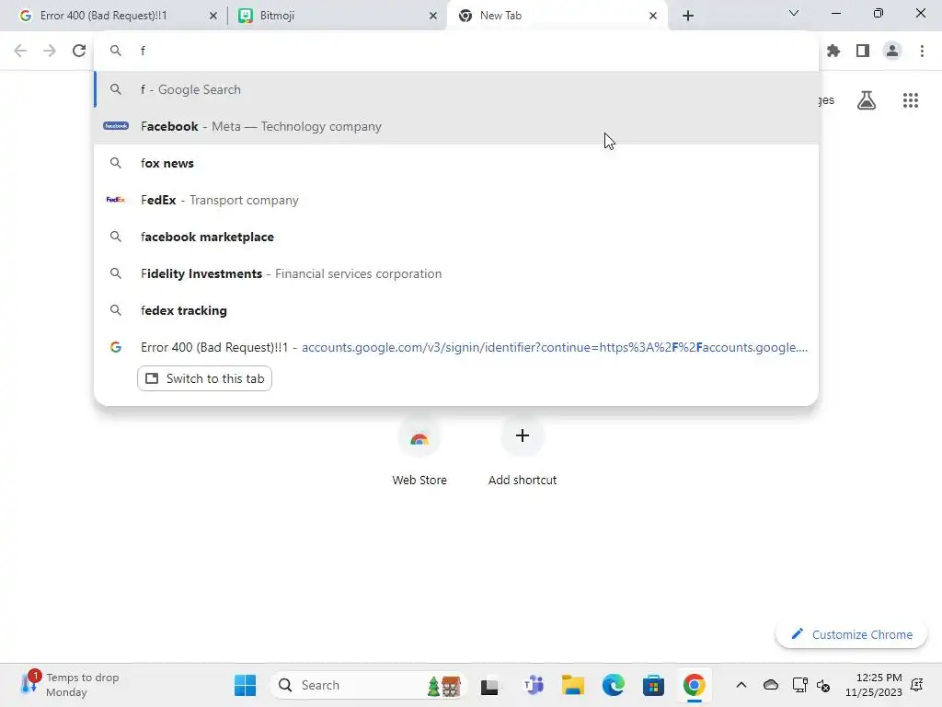The image size is (942, 707).
Task: Click the Add shortcut button
Action: pyautogui.click(x=523, y=452)
